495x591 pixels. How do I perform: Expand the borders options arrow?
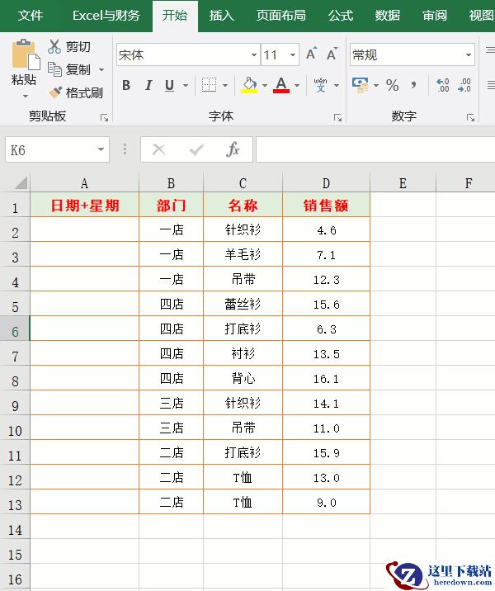click(x=225, y=86)
